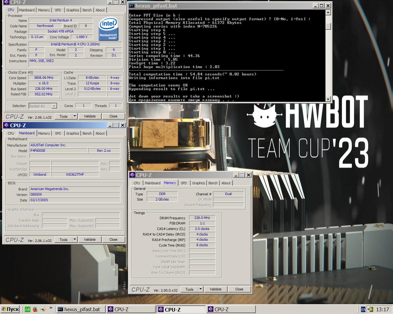Open the Tools dropdown arrow in the Memory window
Image resolution: width=393 pixels, height=314 pixels.
coord(200,289)
